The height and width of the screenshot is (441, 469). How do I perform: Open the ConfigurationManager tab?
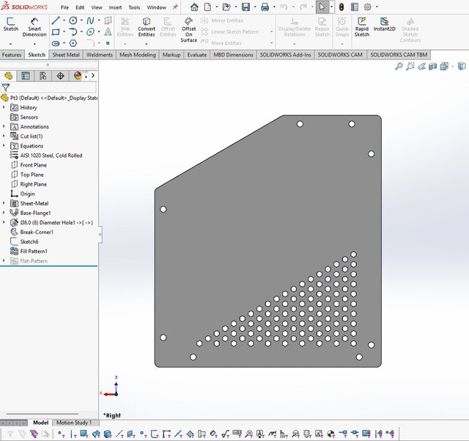click(43, 76)
